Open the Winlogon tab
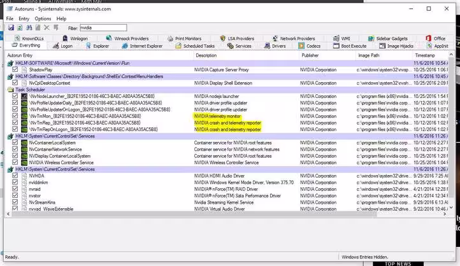 point(75,38)
